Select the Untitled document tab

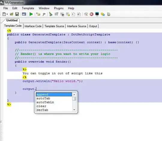(x=12, y=20)
